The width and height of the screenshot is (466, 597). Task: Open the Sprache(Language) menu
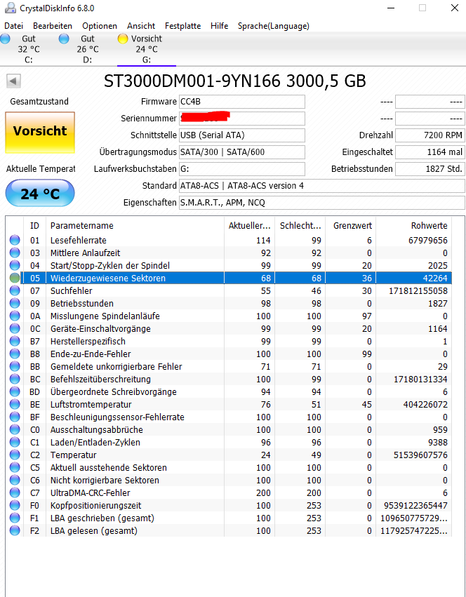click(x=274, y=26)
